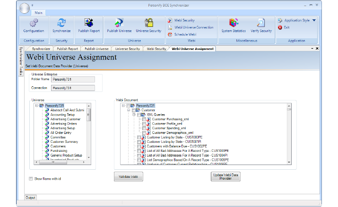Check the Customer Purchasing_xml checkbox

coord(144,119)
